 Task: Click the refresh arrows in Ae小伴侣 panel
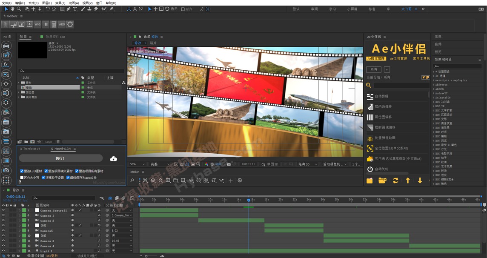[395, 181]
